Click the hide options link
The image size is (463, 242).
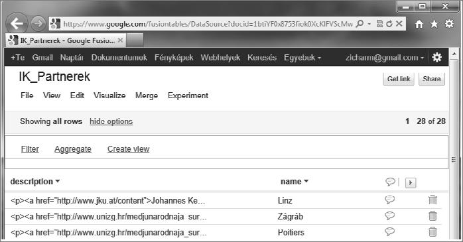111,121
